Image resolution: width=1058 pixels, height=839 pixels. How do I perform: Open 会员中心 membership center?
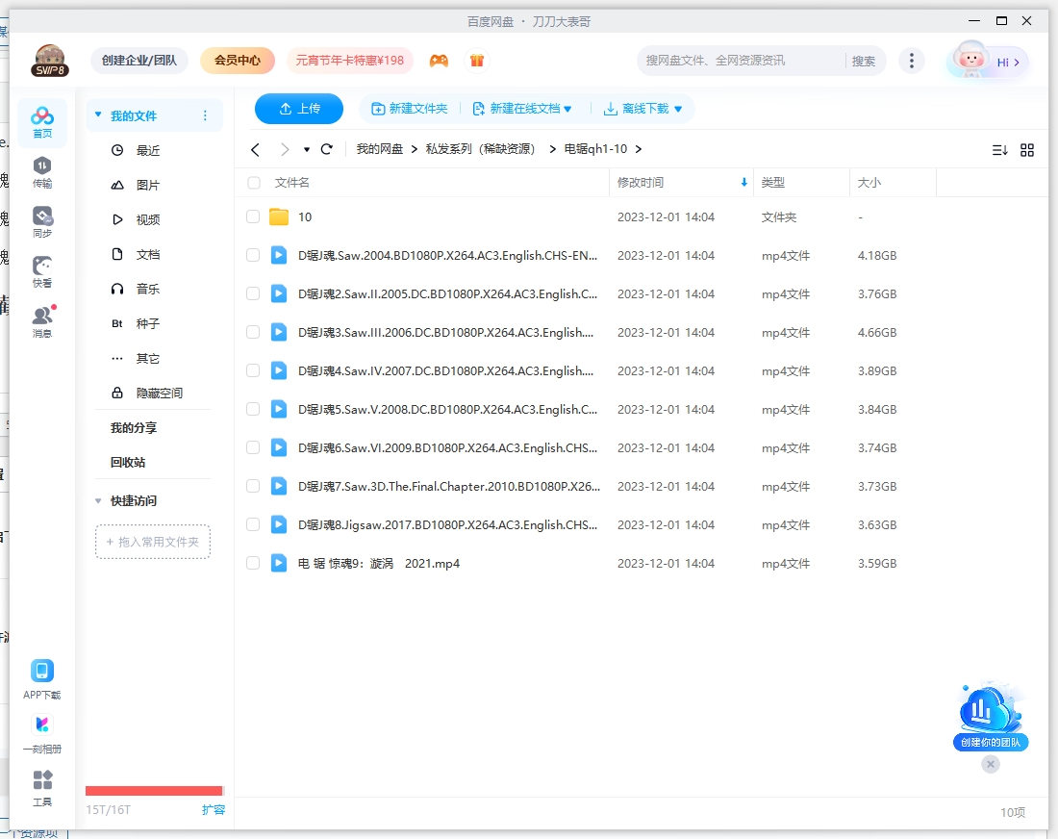pos(236,60)
